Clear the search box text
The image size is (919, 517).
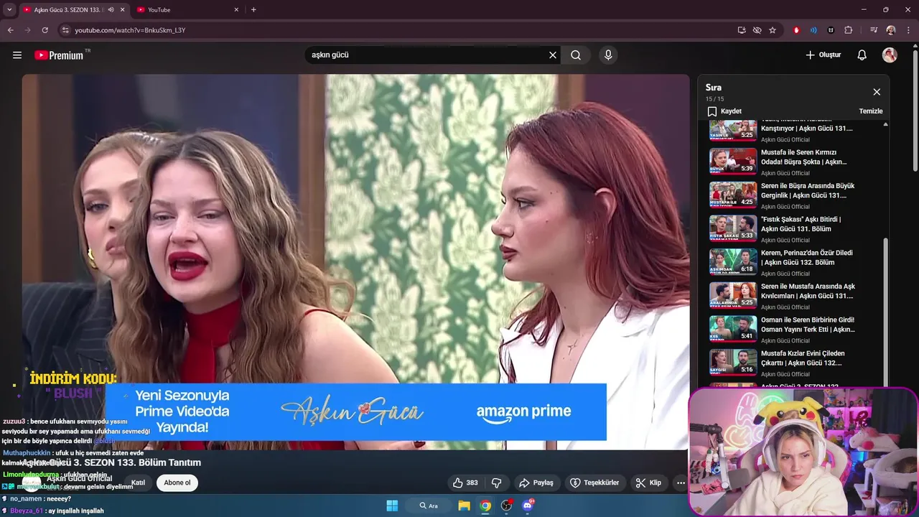coord(553,55)
